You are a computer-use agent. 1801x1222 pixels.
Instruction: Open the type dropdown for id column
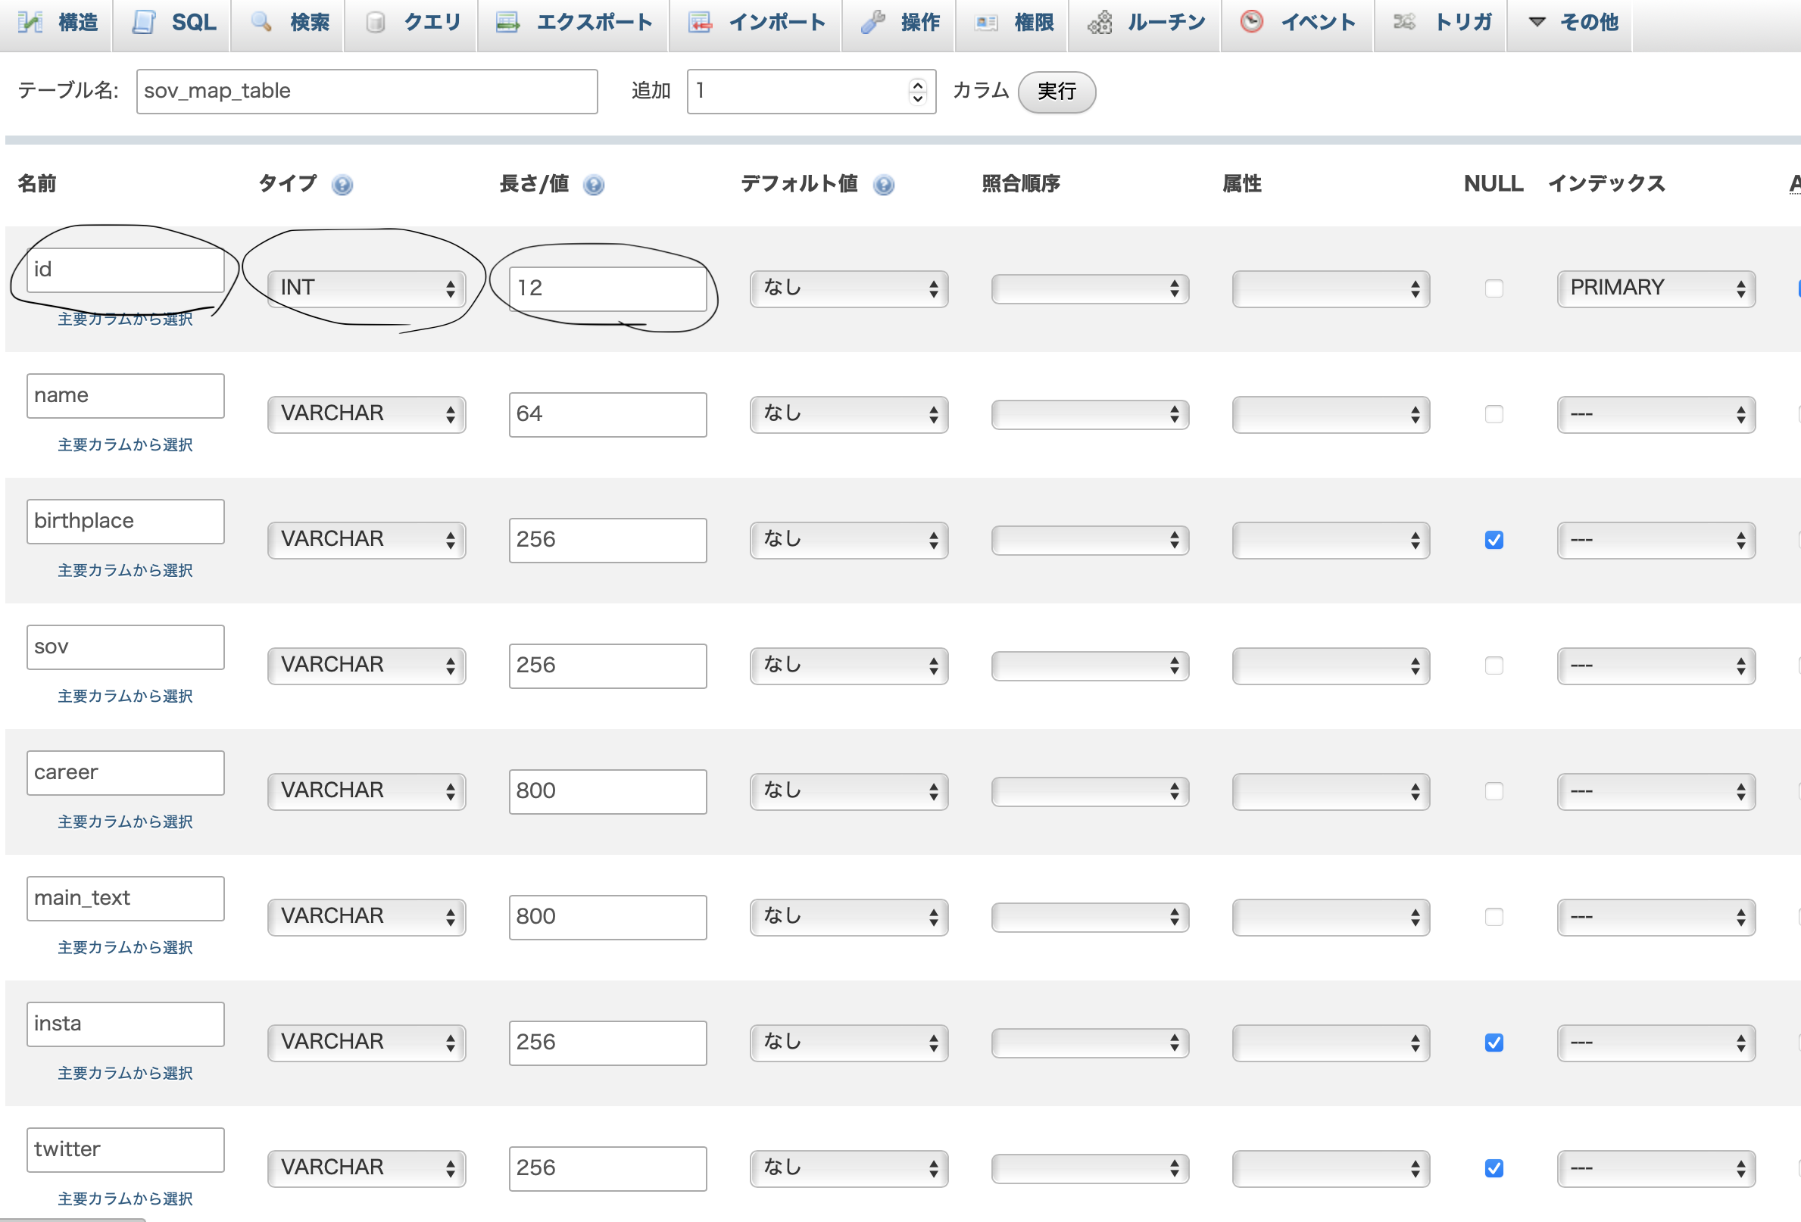pos(366,288)
